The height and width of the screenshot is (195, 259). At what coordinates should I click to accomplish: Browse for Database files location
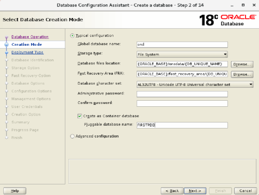(242, 64)
